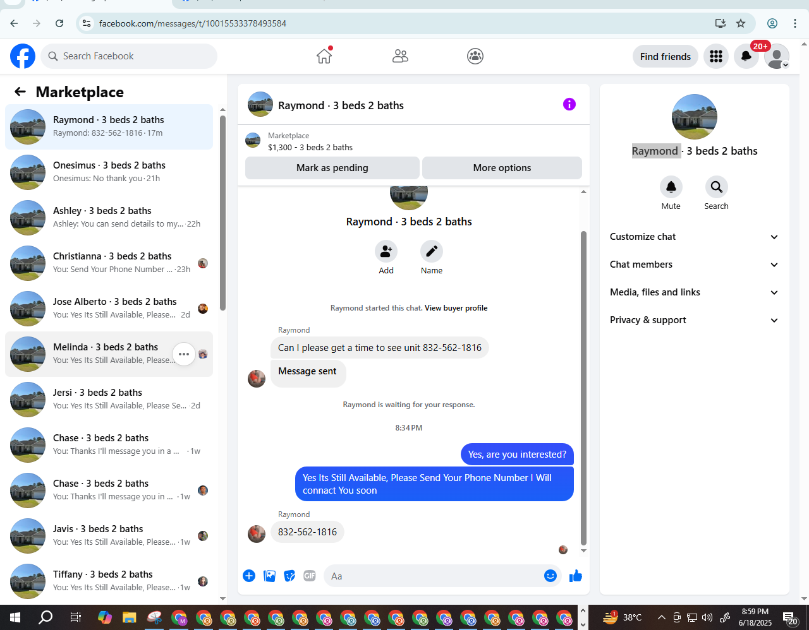Screen dimensions: 809x630
Task: Open the Facebook menu grid icon
Action: click(716, 56)
